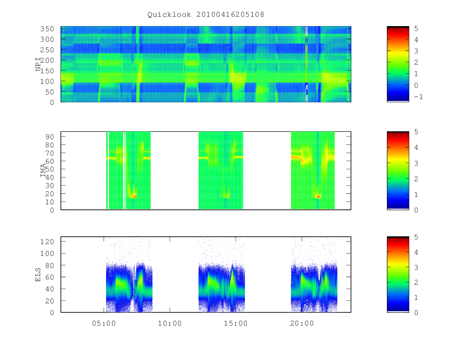Click the NPI panel color scale bar
This screenshot has width=468, height=351.
click(398, 64)
